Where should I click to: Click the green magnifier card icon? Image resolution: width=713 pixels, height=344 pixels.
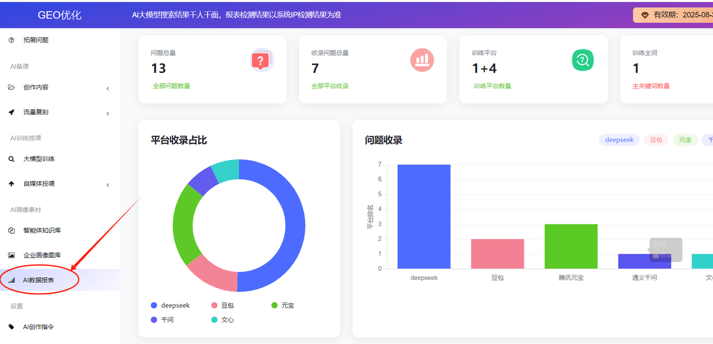click(583, 60)
